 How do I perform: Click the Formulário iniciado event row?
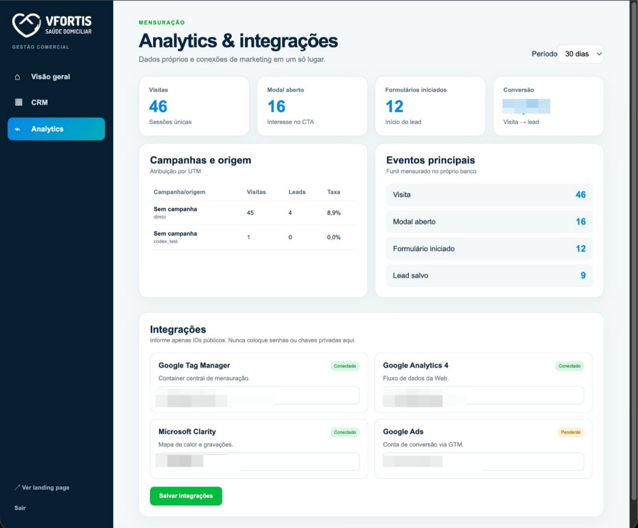point(489,248)
